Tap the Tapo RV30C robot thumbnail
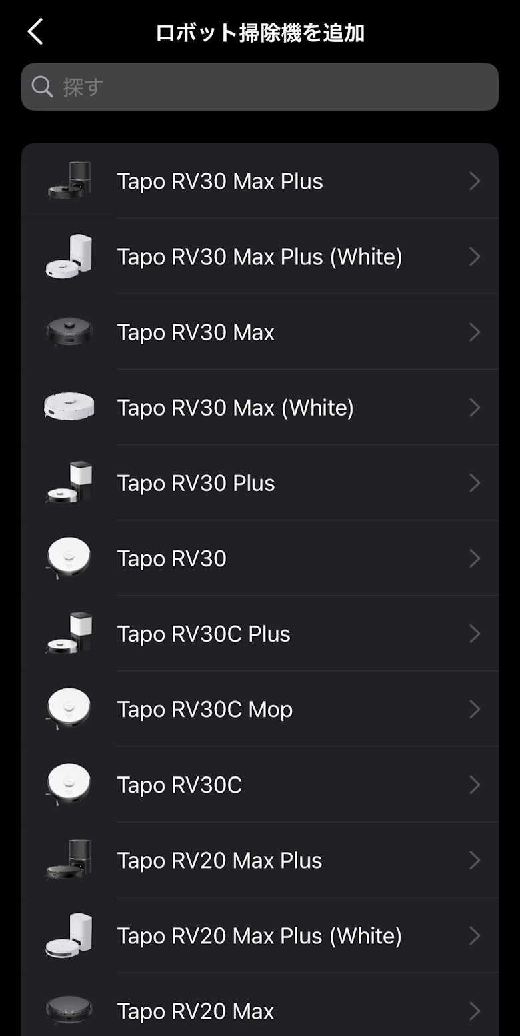Viewport: 520px width, 1036px height. (69, 785)
